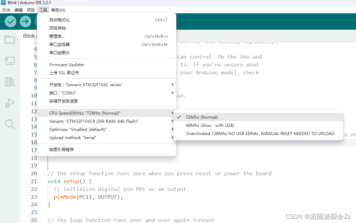
Task: Expand Optimize Smallest (default) submenu
Action: (107, 130)
